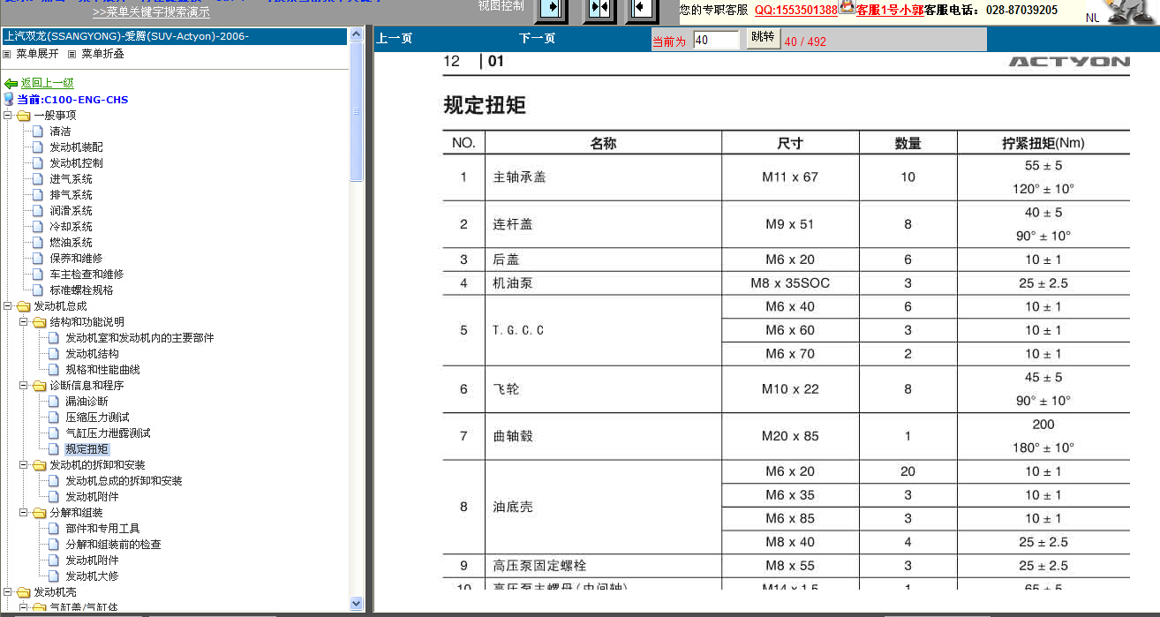Image resolution: width=1160 pixels, height=617 pixels.
Task: Click the QQ penguin customer service icon
Action: pos(847,8)
